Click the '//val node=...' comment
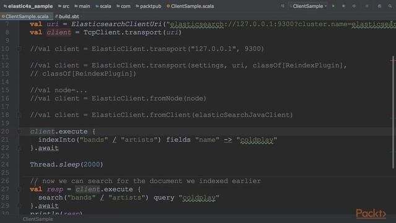This screenshot has width=396, height=223. point(59,90)
